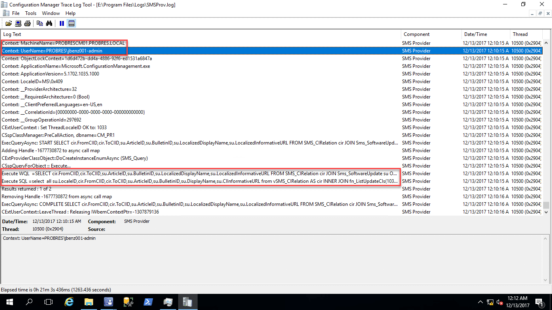Click the log list vertical scrollbar thumb

point(546,205)
